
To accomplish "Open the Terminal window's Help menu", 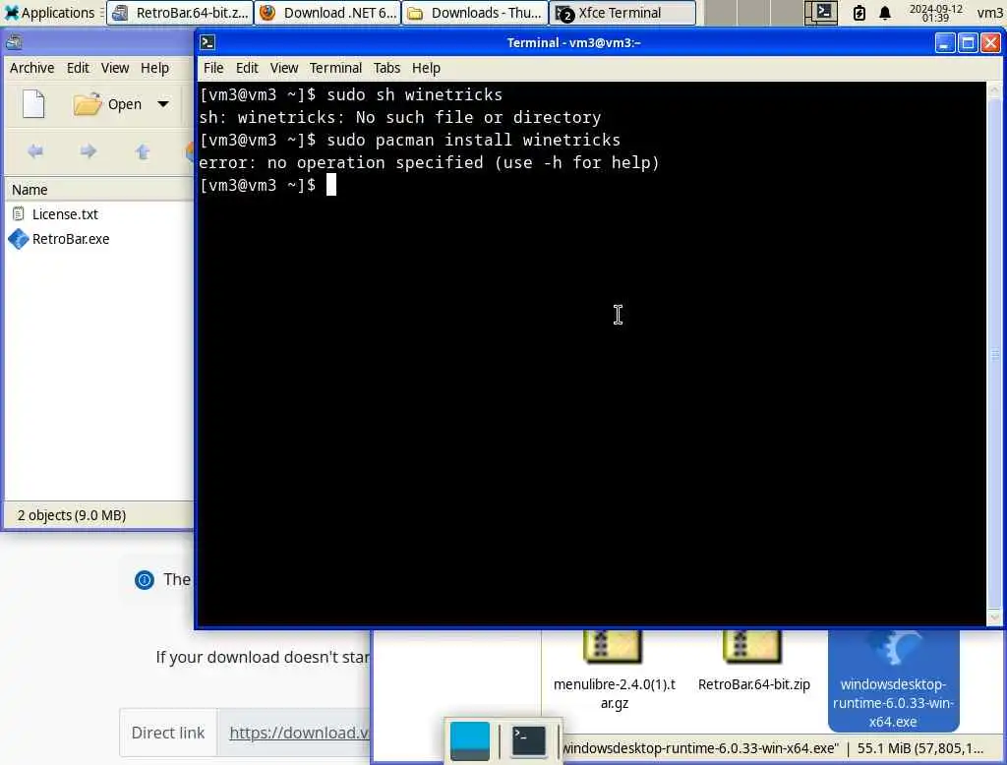I will (x=426, y=68).
